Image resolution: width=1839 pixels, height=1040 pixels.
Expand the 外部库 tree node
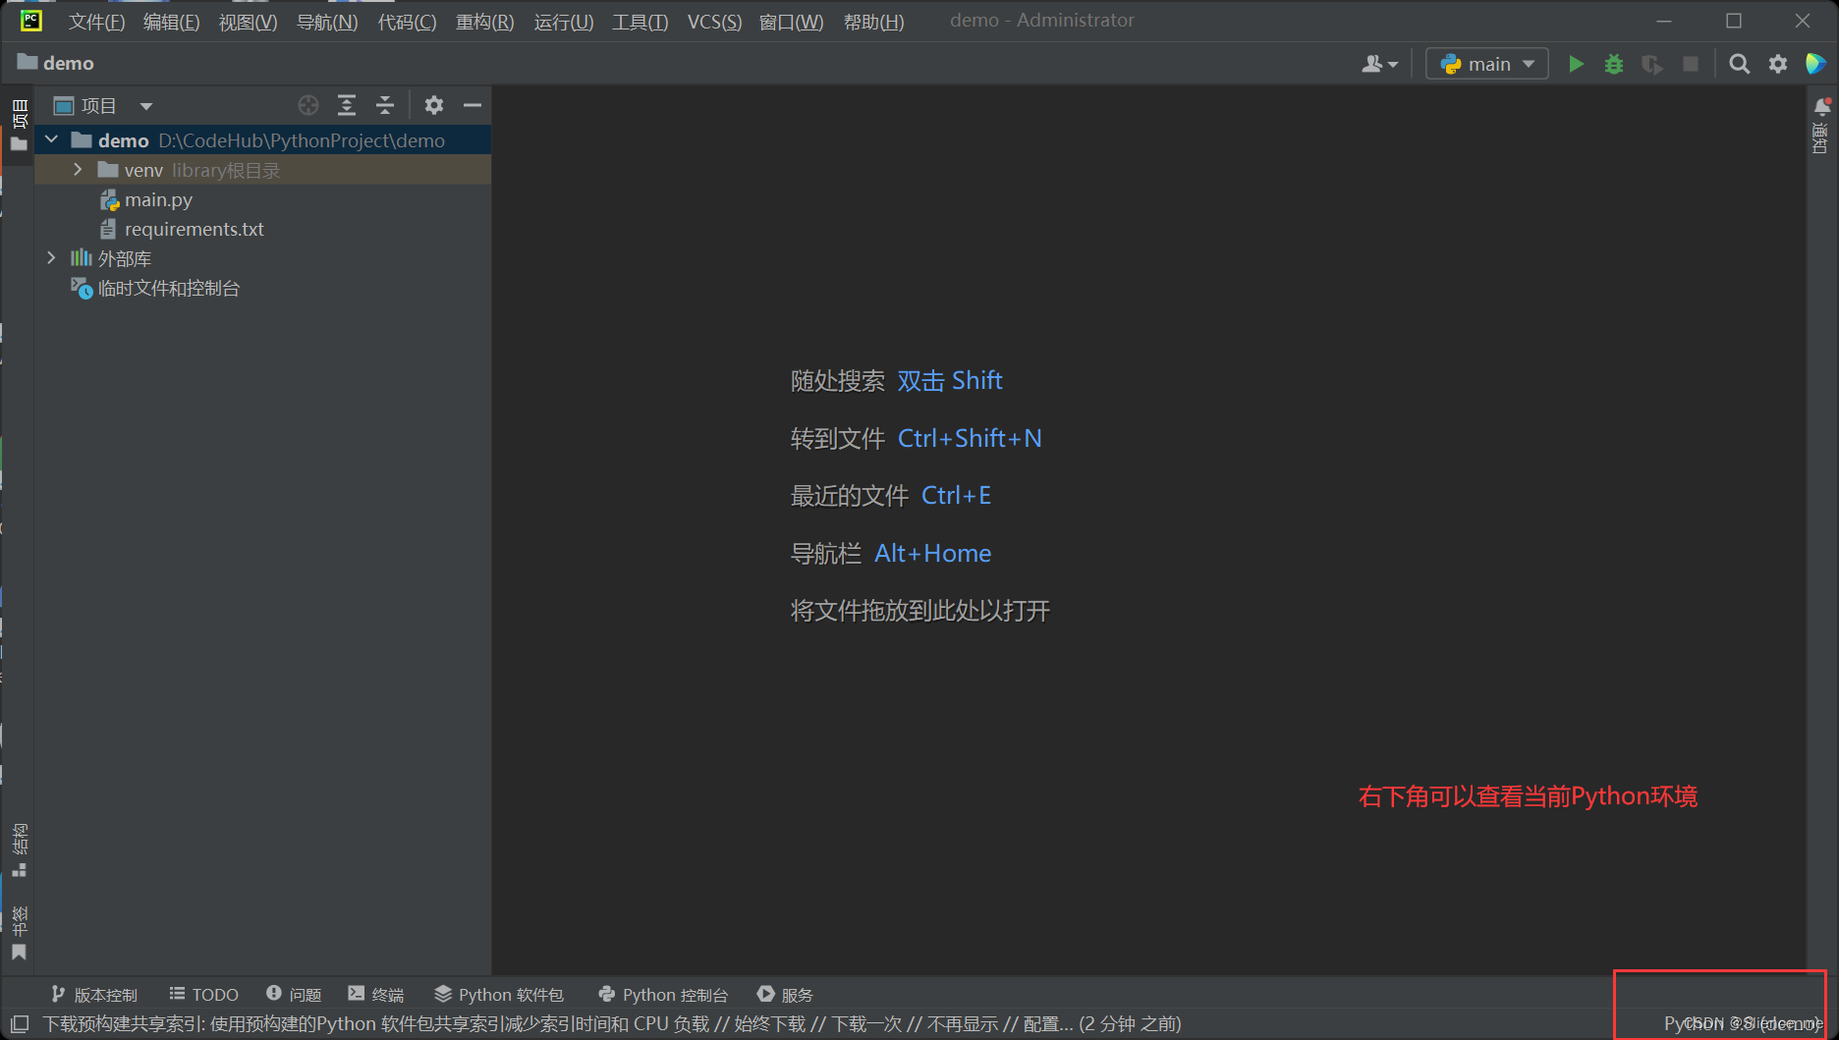click(x=51, y=257)
